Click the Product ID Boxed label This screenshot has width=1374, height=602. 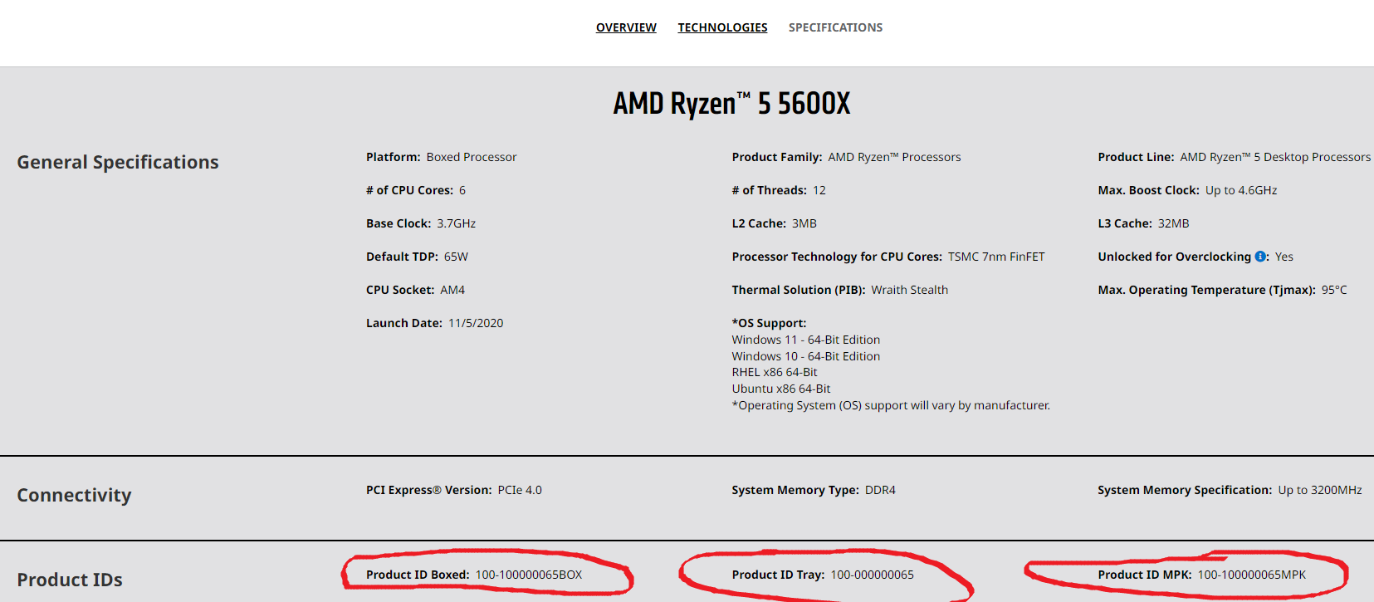pyautogui.click(x=418, y=575)
